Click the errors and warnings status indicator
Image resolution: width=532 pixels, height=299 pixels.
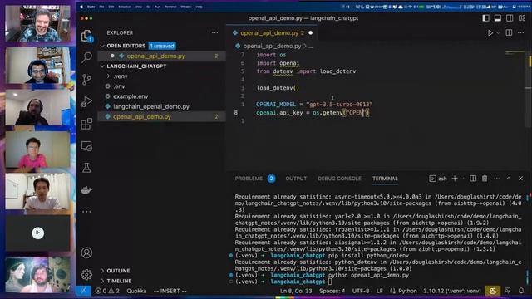coord(107,291)
